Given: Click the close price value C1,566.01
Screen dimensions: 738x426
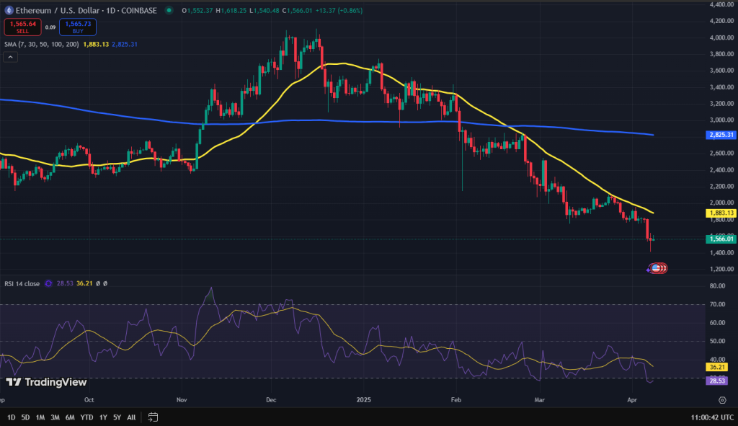Looking at the screenshot, I should click(297, 10).
